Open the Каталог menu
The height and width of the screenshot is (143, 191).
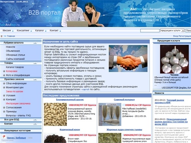pyautogui.click(x=41, y=31)
